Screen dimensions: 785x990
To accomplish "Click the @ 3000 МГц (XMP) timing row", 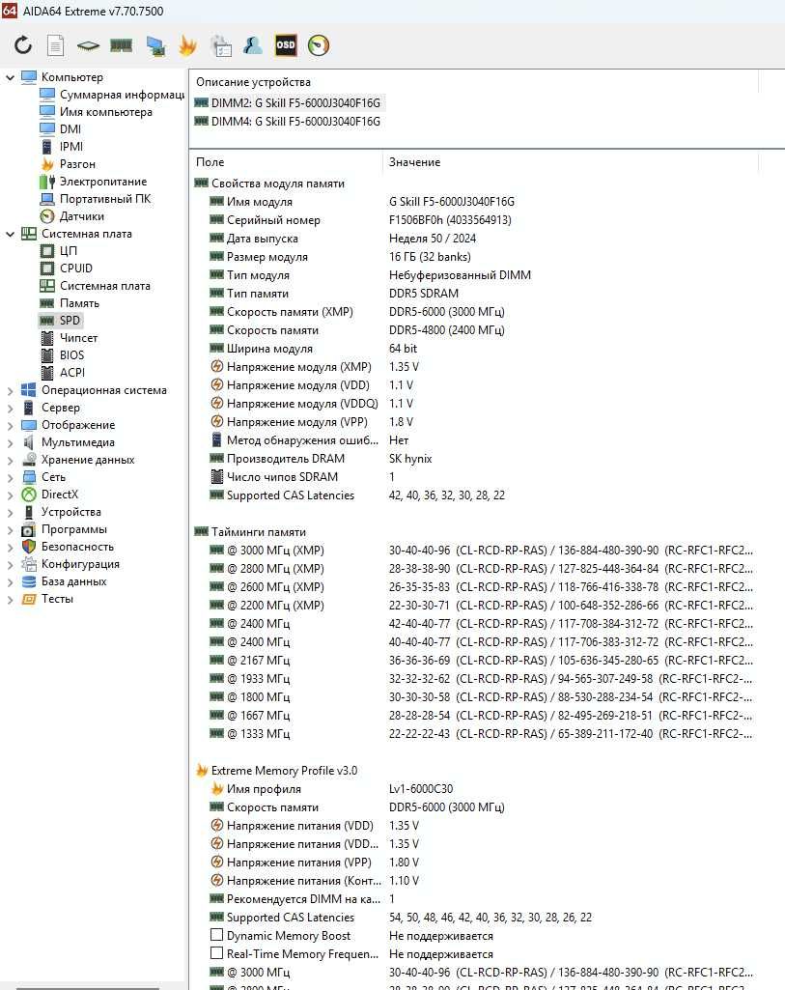I will tap(473, 550).
